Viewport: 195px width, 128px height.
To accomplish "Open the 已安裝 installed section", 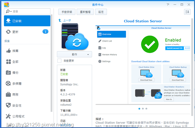I will pyautogui.click(x=27, y=21).
